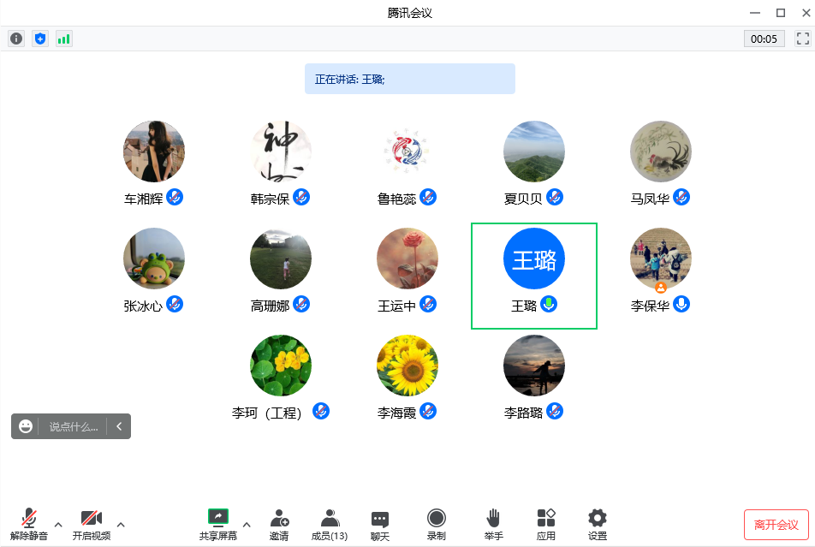Click the blue security shield icon
Viewport: 815px width, 547px height.
tap(39, 39)
